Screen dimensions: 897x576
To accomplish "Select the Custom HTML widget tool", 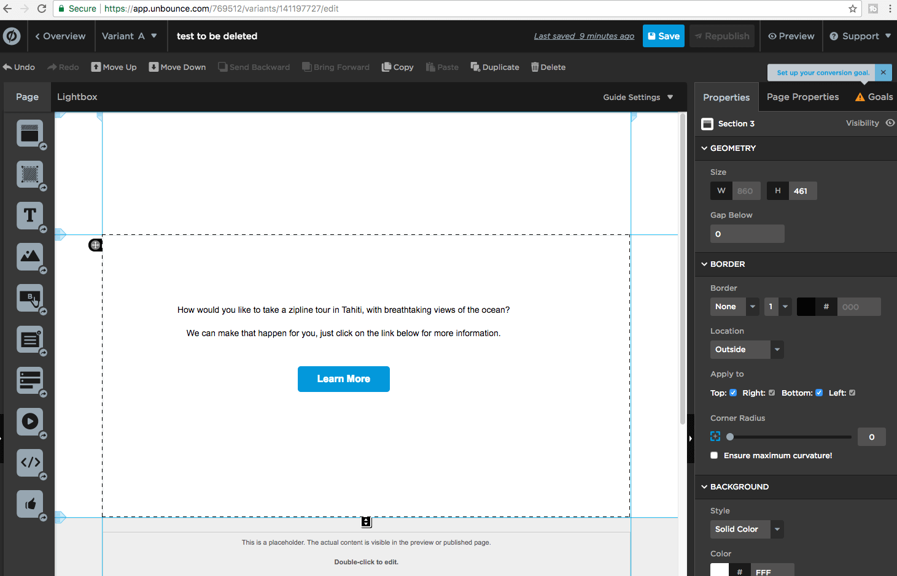I will click(x=29, y=463).
